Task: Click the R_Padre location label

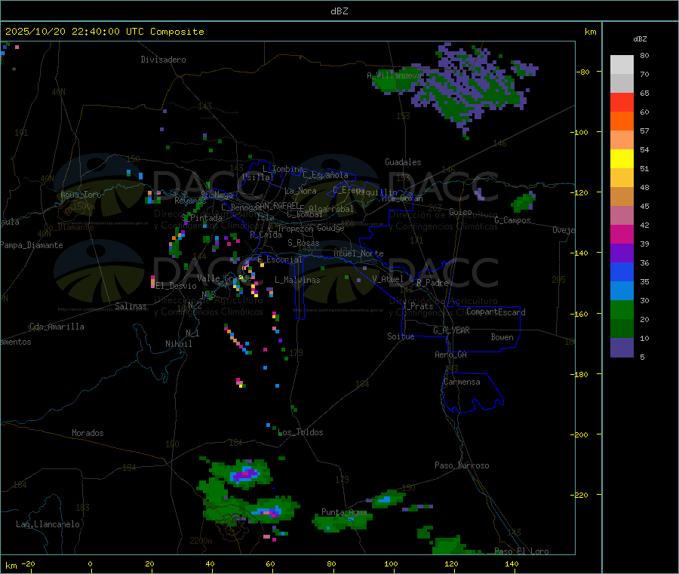Action: coord(432,283)
